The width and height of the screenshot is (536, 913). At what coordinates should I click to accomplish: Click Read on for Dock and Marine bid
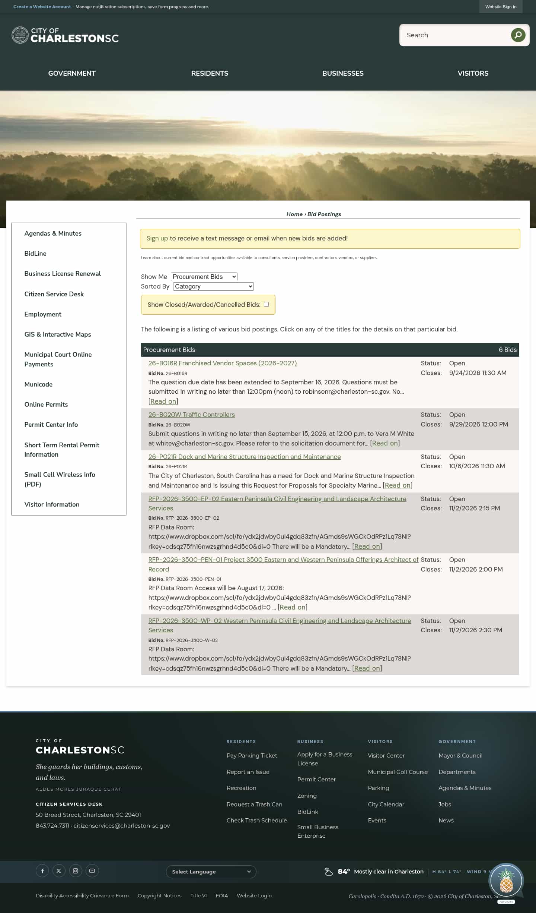(398, 485)
